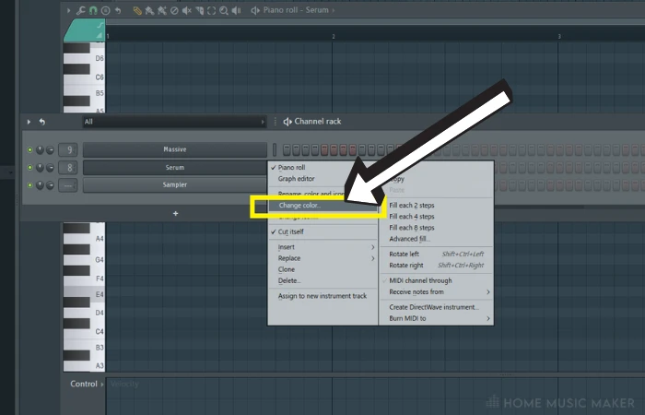645x415 pixels.
Task: Choose Rotate left
Action: (x=436, y=254)
